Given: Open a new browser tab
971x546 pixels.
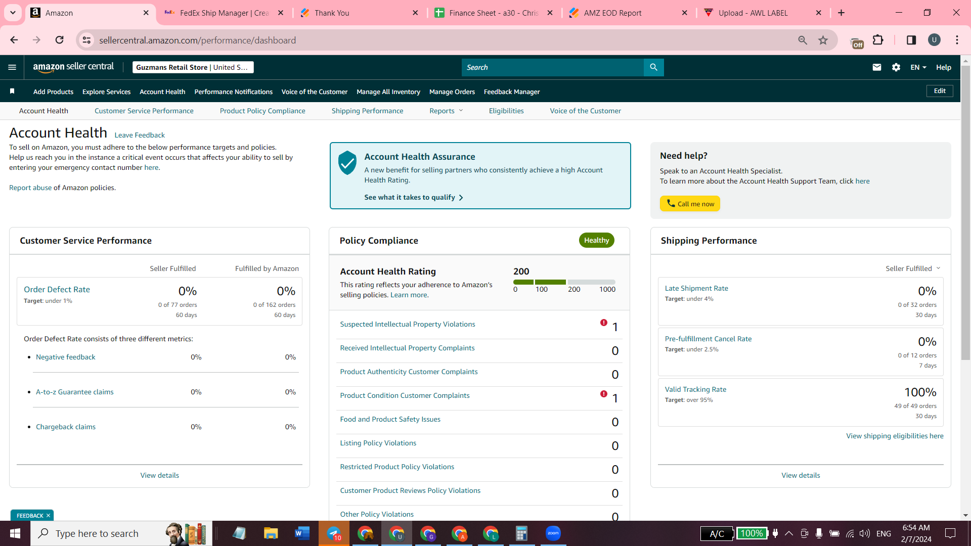Looking at the screenshot, I should (841, 13).
